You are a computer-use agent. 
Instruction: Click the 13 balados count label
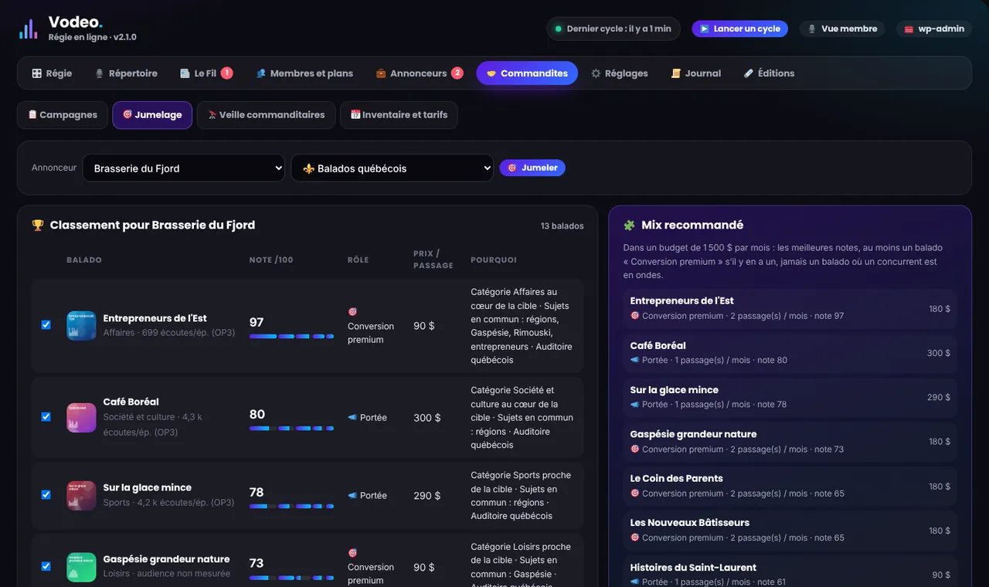coord(562,226)
